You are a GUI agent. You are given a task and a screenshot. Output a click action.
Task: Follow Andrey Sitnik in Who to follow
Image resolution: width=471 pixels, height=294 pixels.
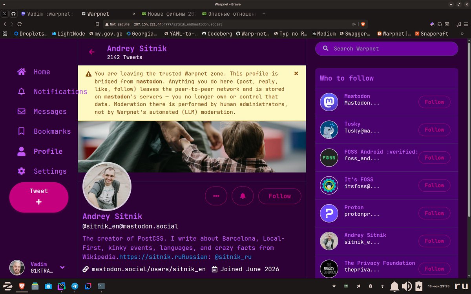(434, 241)
